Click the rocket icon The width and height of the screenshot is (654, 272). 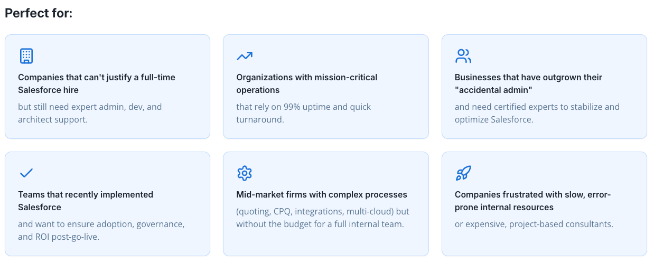[x=463, y=173]
